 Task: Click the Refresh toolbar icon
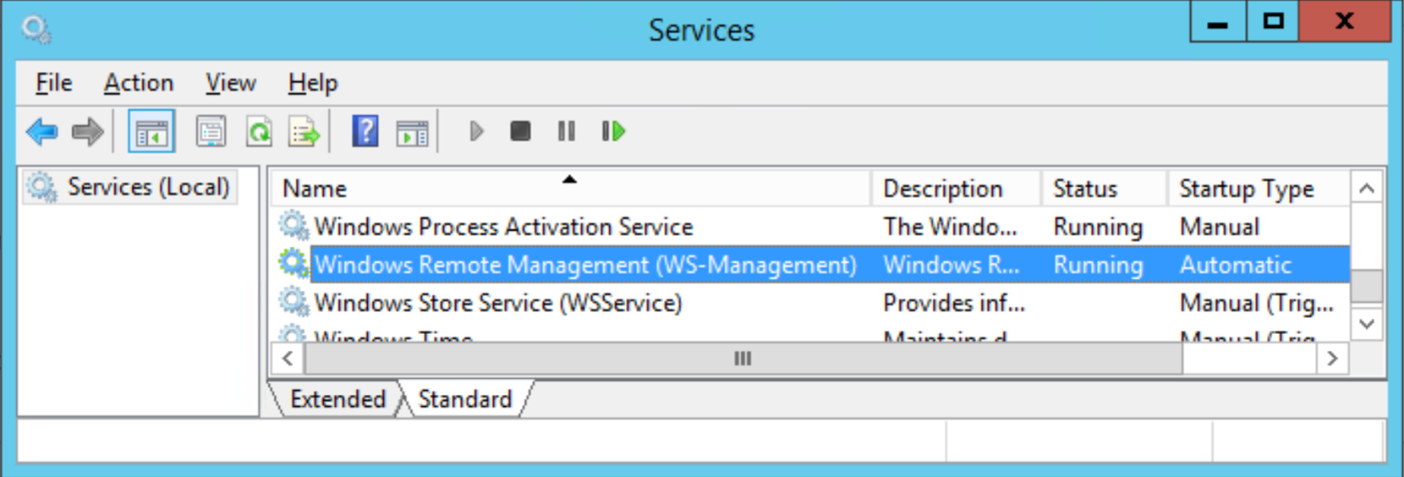pos(259,132)
